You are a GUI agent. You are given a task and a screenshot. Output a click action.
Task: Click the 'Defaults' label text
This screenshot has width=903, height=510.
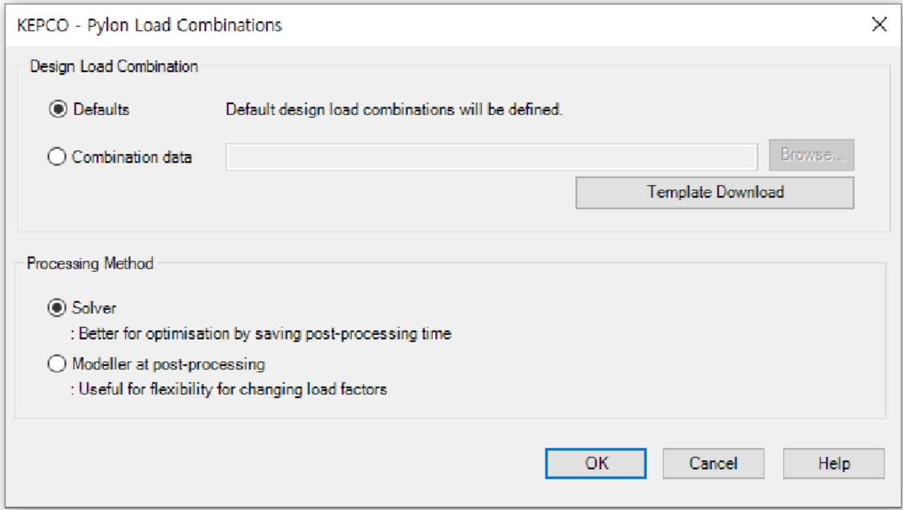pyautogui.click(x=101, y=109)
